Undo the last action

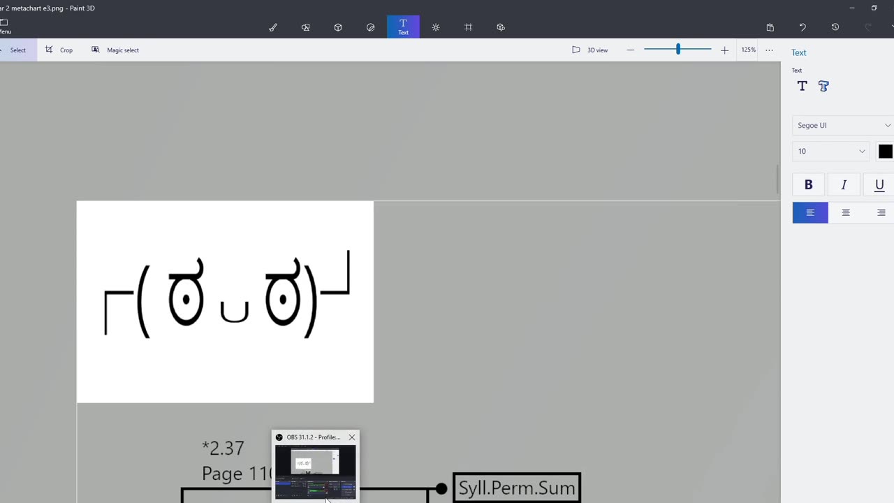click(x=803, y=27)
